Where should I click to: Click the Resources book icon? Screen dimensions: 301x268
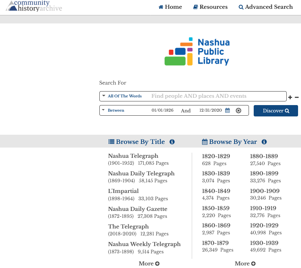pos(196,7)
